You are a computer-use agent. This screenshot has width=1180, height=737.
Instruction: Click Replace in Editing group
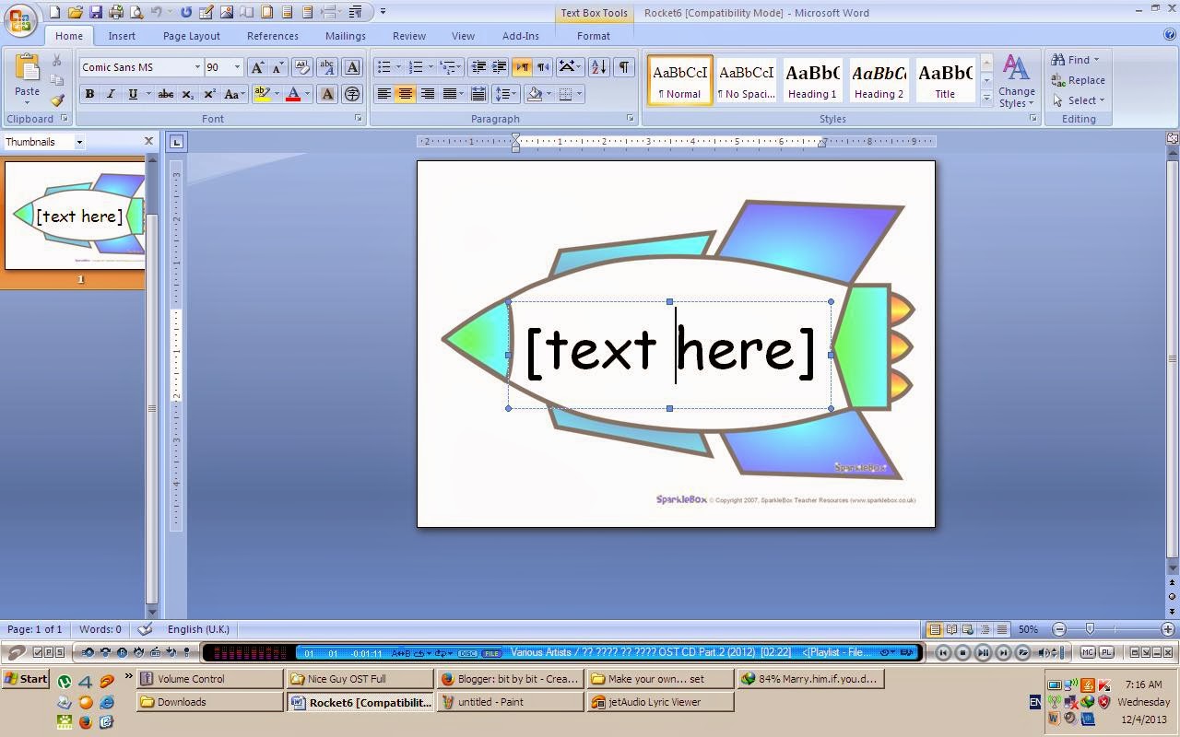[x=1080, y=80]
